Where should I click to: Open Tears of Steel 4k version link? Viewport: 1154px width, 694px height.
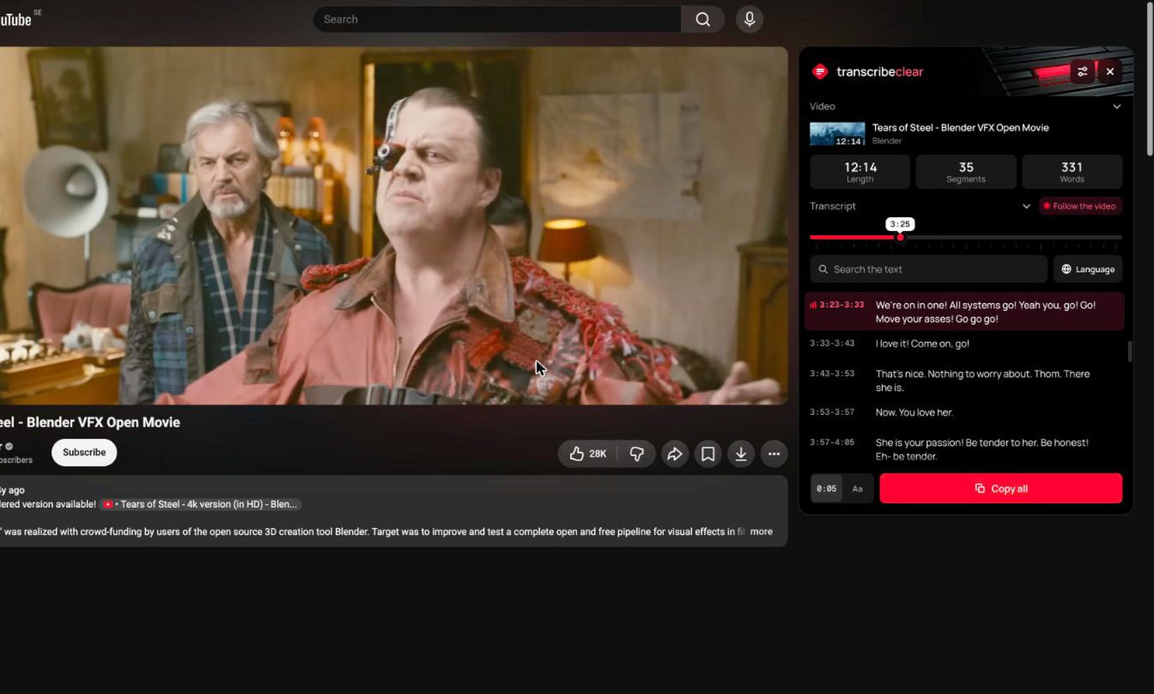tap(201, 504)
